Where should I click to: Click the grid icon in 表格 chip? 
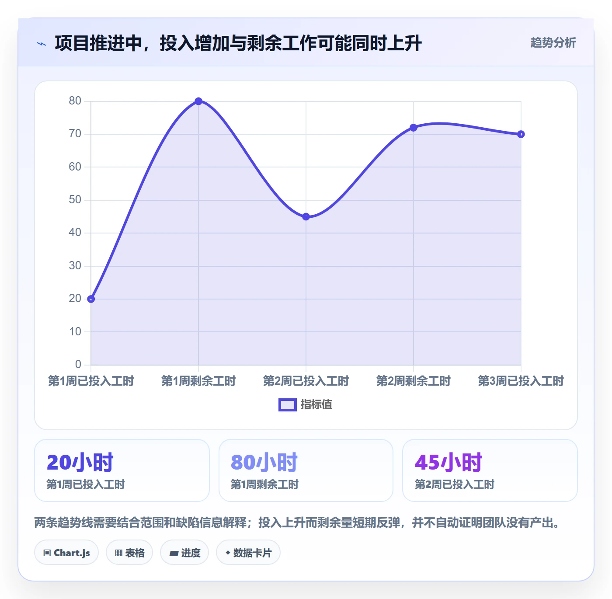tap(118, 553)
